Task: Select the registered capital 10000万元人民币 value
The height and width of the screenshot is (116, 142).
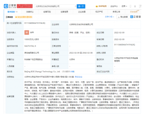Action: click(x=32, y=39)
